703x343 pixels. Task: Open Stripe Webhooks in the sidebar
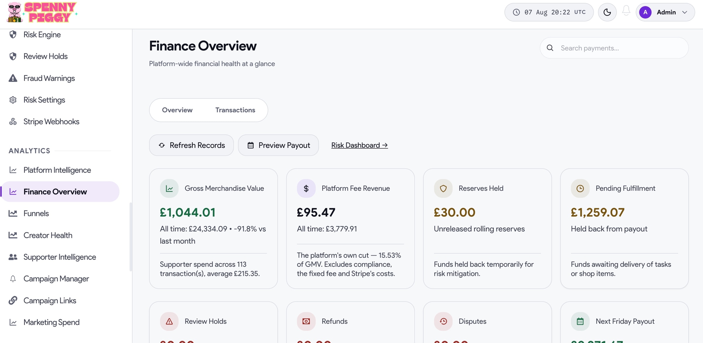pos(51,122)
